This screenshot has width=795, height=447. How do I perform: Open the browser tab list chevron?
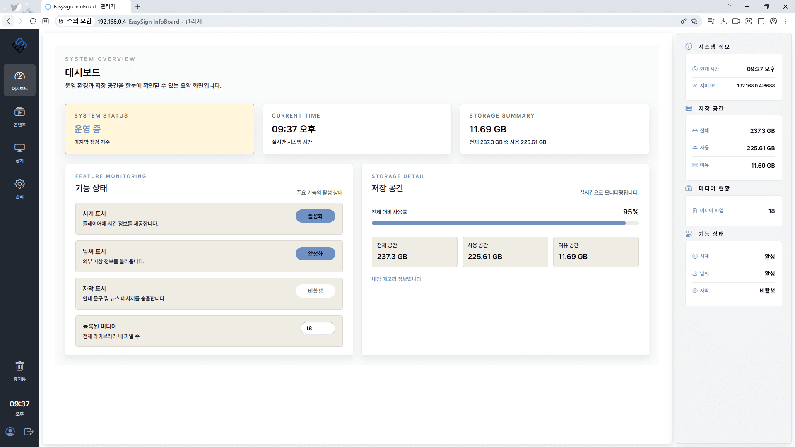[730, 6]
